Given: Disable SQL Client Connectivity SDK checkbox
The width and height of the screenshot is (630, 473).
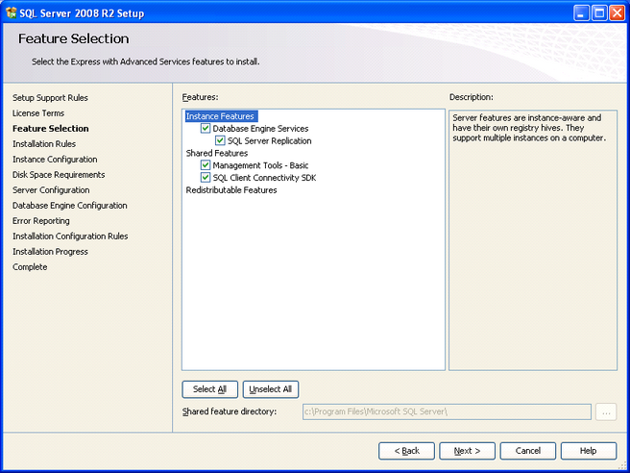Looking at the screenshot, I should click(206, 178).
